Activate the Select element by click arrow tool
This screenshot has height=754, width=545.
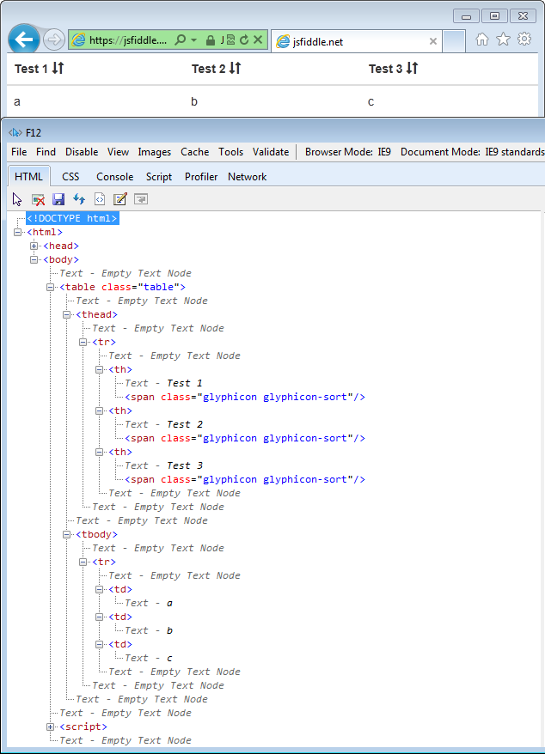pos(17,199)
